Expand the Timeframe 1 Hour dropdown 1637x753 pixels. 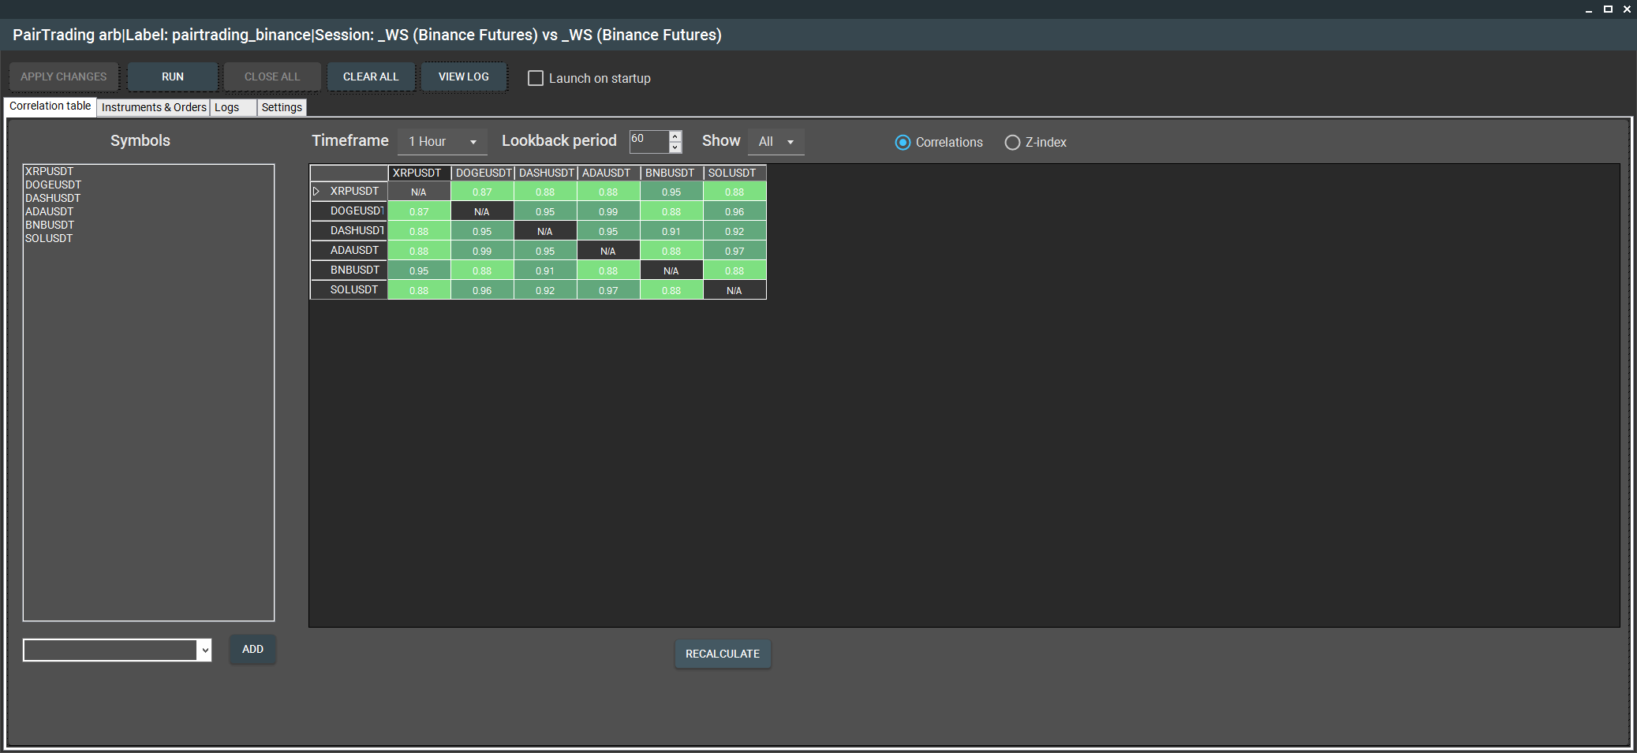coord(443,142)
